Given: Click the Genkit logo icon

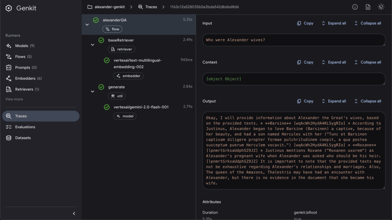Looking at the screenshot, I should coord(9,8).
